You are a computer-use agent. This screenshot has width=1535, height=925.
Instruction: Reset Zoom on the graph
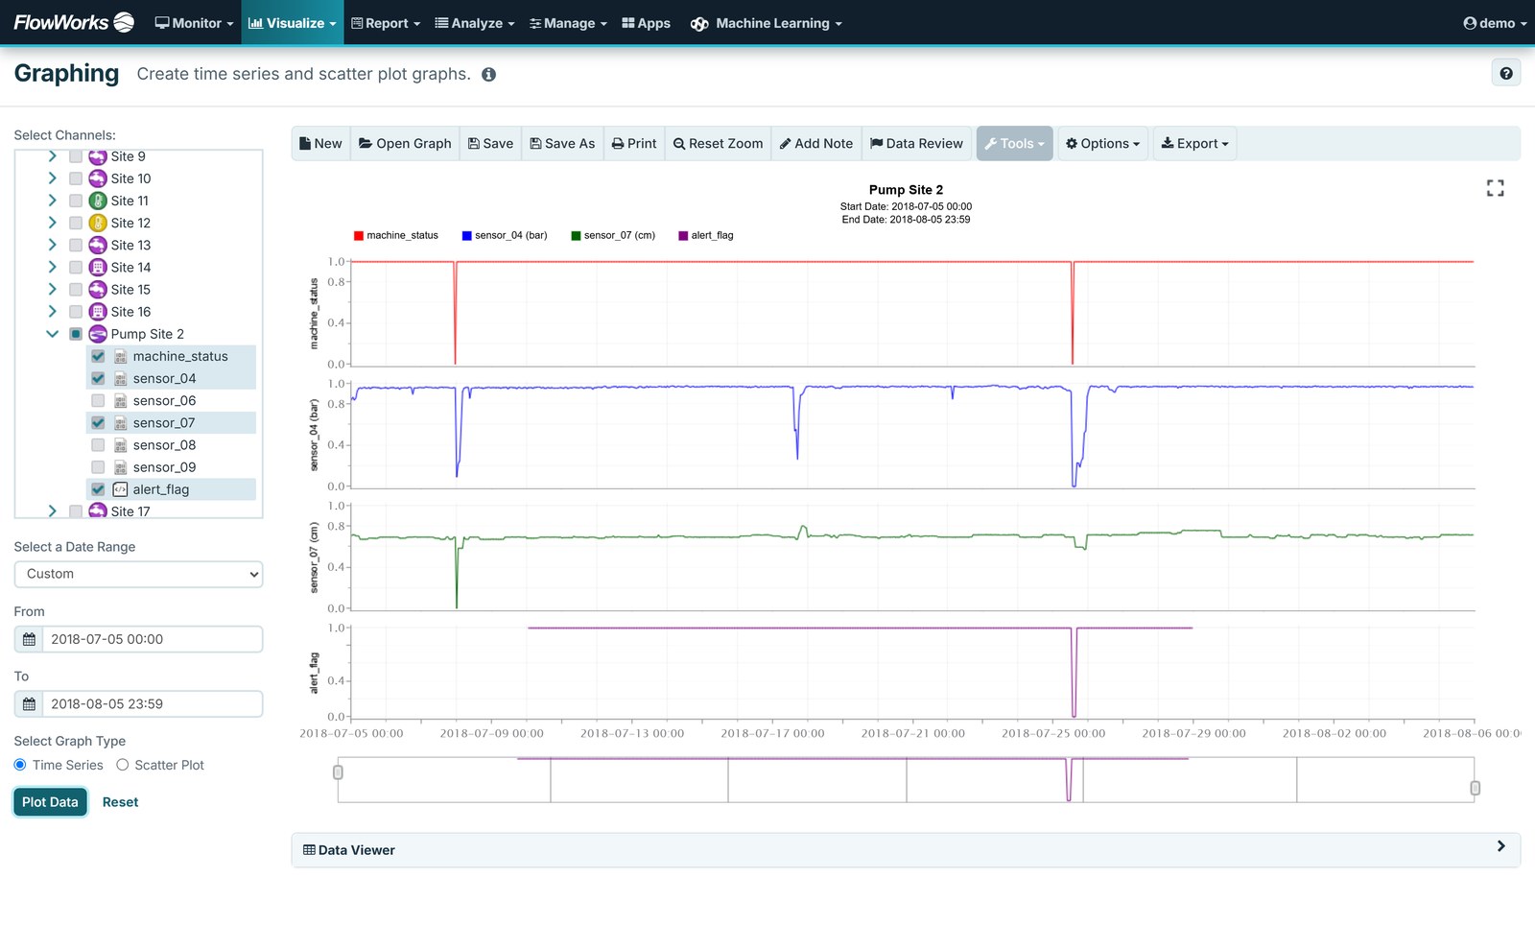[x=718, y=143]
